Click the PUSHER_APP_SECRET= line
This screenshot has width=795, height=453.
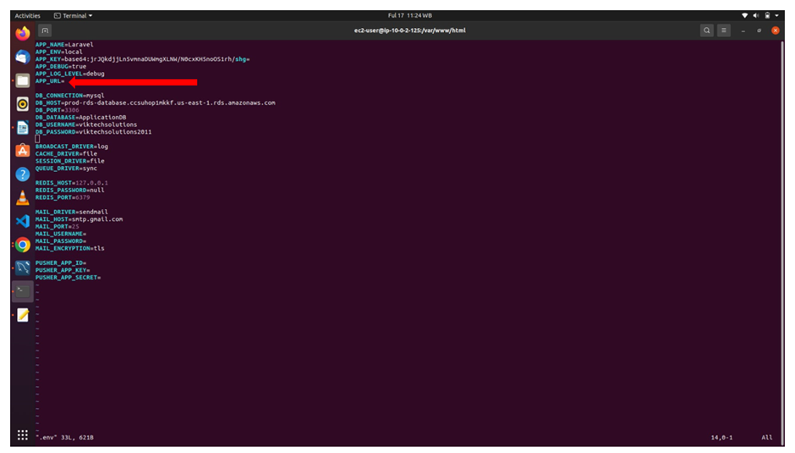click(x=68, y=277)
